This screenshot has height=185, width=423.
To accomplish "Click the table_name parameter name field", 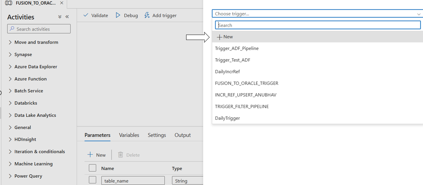I will coord(133,181).
